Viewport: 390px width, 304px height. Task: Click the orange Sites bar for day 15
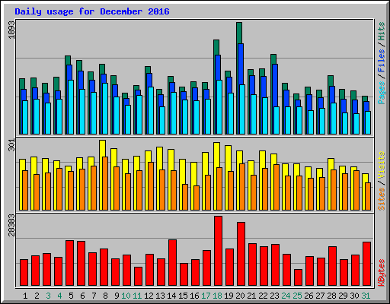(185, 197)
